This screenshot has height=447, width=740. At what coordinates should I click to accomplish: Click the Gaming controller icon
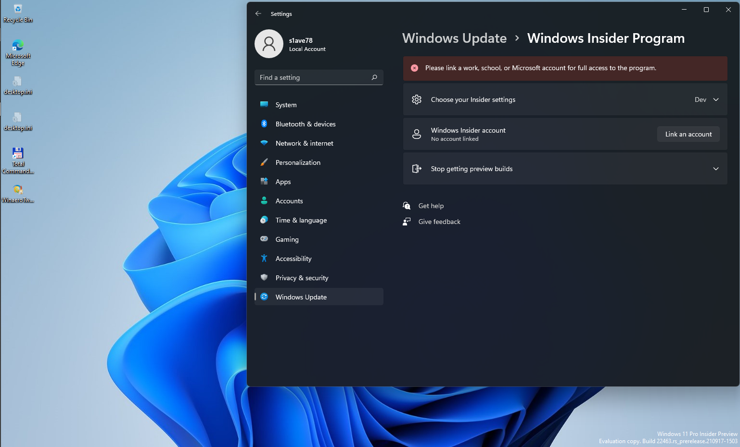(264, 239)
